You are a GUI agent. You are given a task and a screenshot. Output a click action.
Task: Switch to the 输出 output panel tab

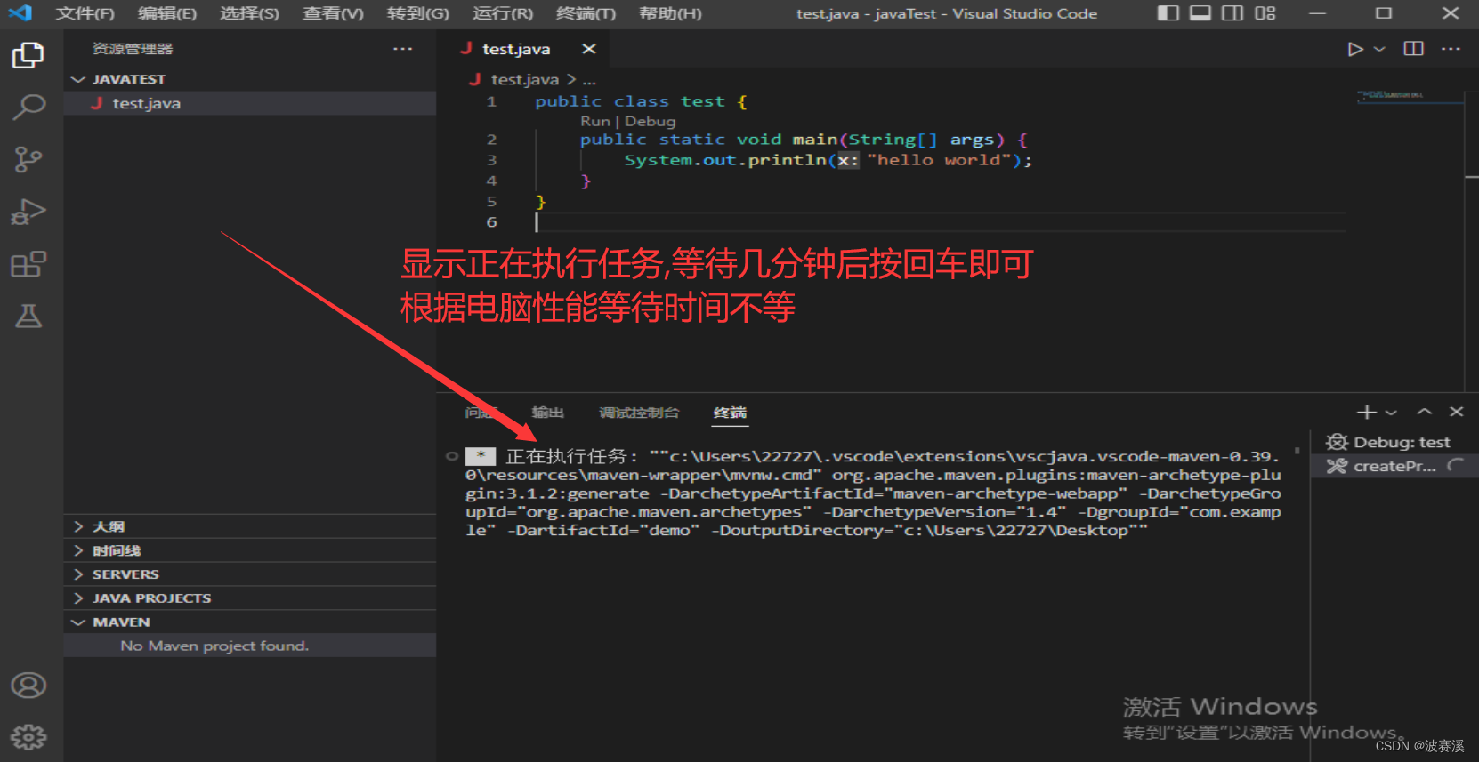click(x=547, y=413)
